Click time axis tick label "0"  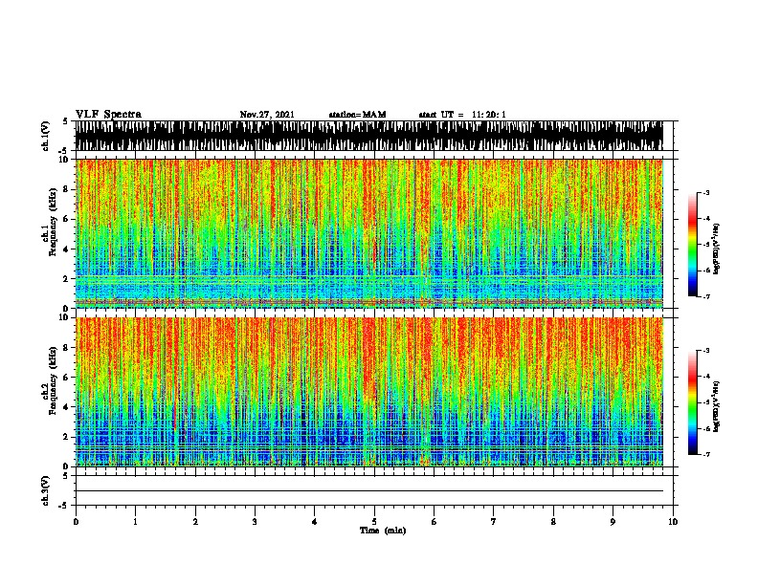point(76,522)
